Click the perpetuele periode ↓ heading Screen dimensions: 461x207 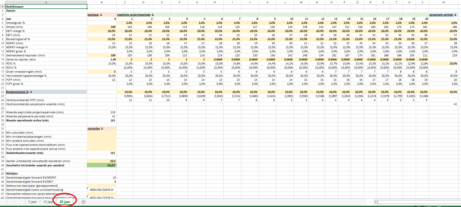point(443,15)
